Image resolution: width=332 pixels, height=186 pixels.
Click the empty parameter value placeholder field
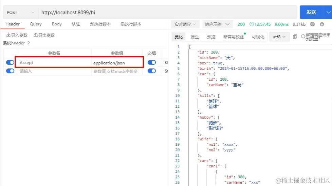point(117,71)
